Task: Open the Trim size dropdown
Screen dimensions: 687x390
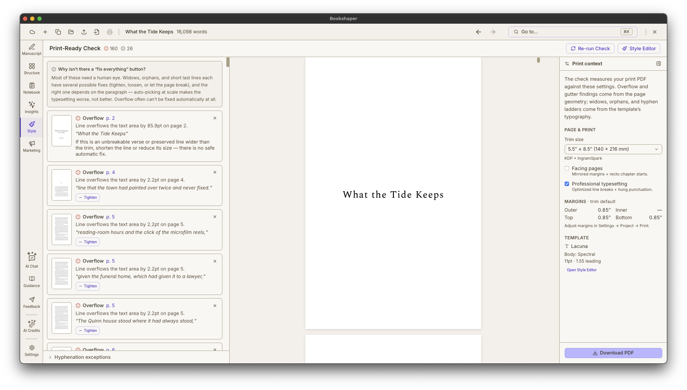Action: (613, 149)
